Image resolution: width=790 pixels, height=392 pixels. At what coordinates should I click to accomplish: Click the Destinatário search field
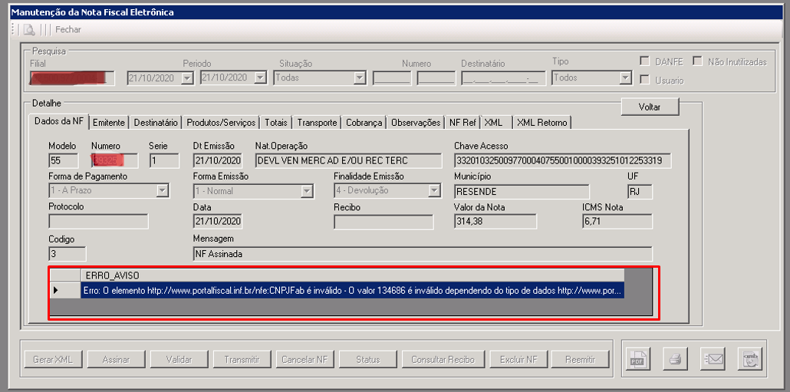coord(503,78)
